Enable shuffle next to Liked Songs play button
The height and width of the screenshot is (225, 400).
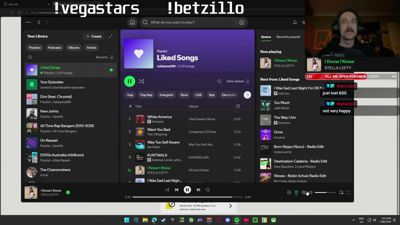(x=142, y=81)
